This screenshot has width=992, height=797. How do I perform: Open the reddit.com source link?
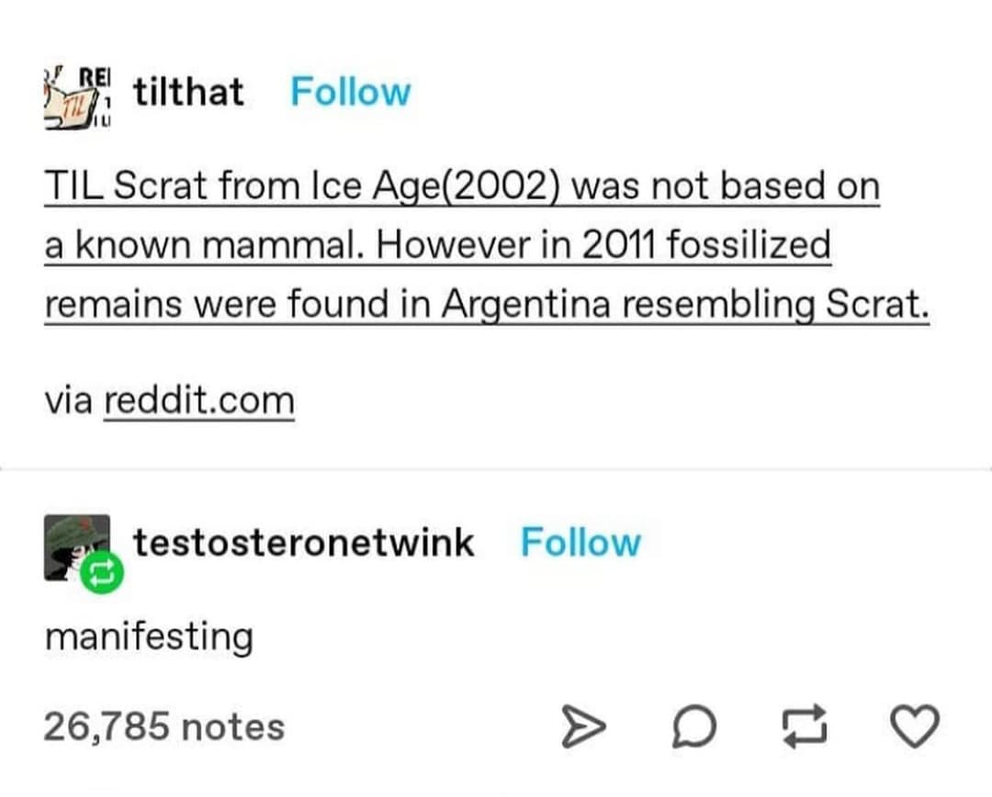199,398
